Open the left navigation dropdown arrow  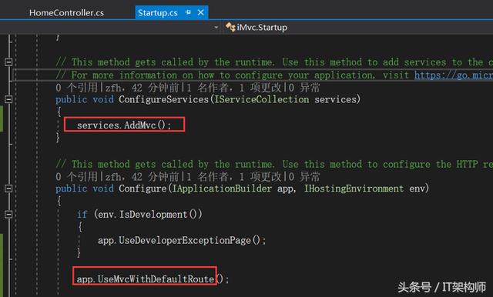point(216,28)
